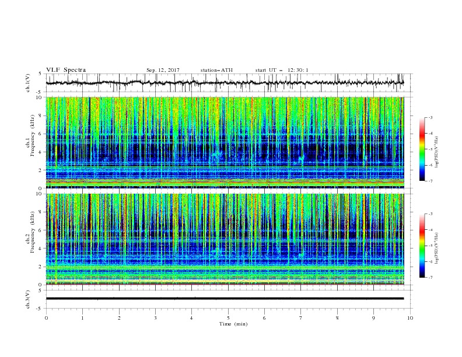
Task: Click the "8" kHz tick on ch.2 frequency axis
Action: [41, 212]
